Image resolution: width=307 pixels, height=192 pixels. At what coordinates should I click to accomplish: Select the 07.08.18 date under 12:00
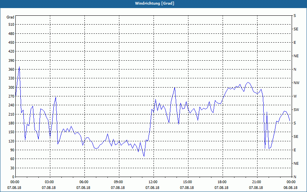[x=152, y=188]
